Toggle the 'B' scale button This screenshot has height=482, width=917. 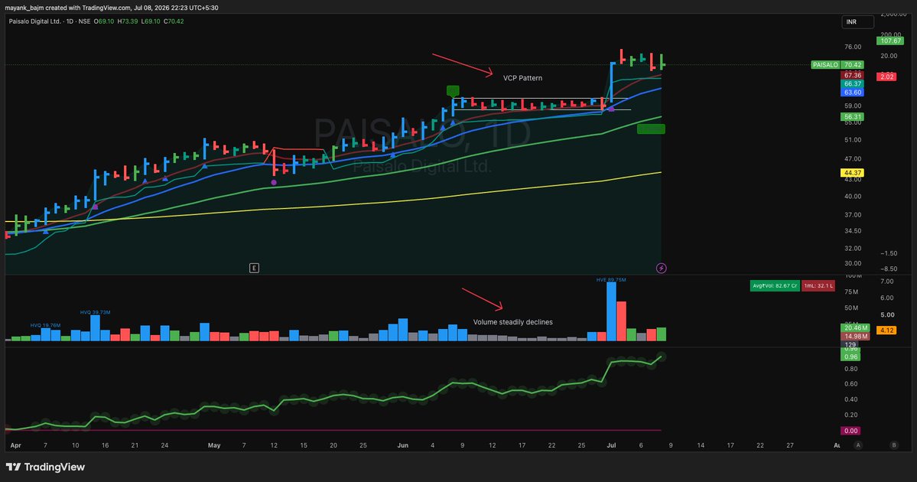point(893,445)
